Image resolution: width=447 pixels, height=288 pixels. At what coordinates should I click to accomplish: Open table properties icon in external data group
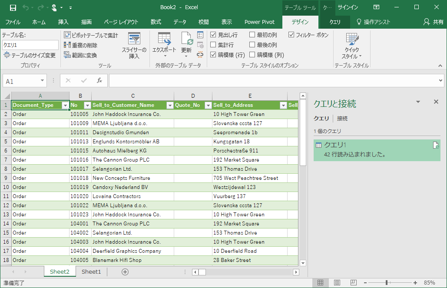[200, 35]
